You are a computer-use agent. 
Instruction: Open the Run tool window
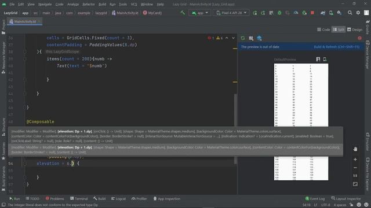14,199
